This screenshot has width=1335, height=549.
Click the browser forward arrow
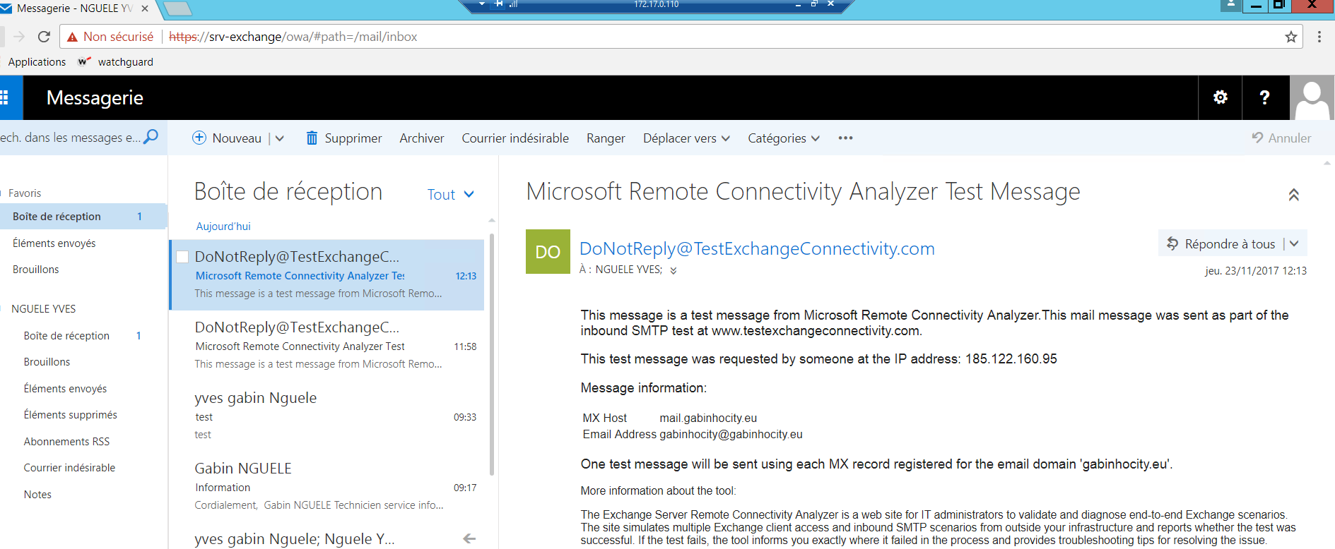(x=19, y=37)
